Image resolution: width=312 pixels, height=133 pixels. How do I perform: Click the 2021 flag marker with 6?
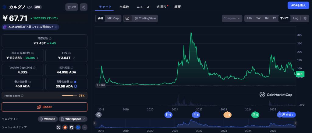[168, 115]
